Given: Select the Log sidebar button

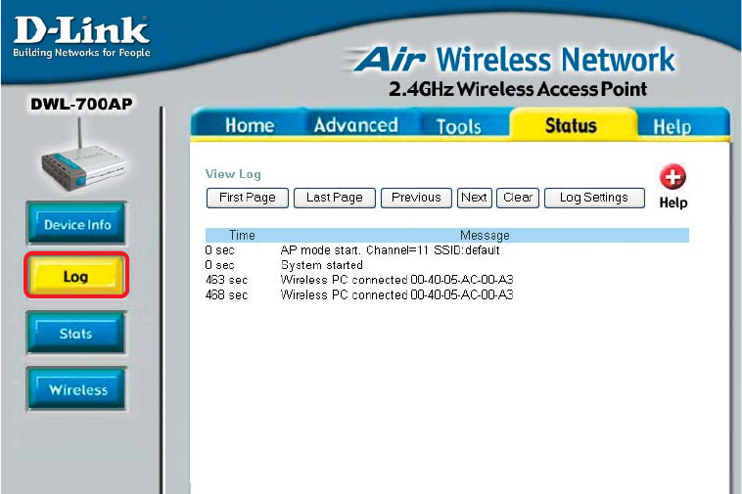Looking at the screenshot, I should coord(76,276).
